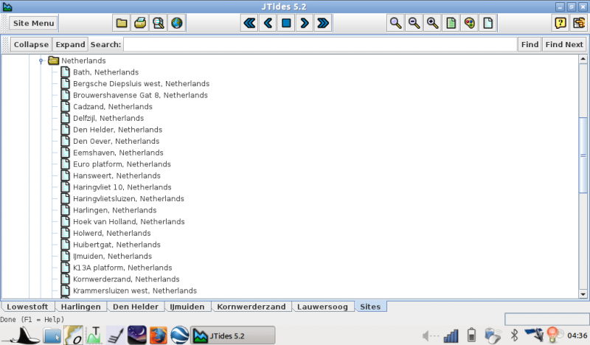This screenshot has height=345, width=590.
Task: Open the Bluetooth tray icon
Action: 514,335
